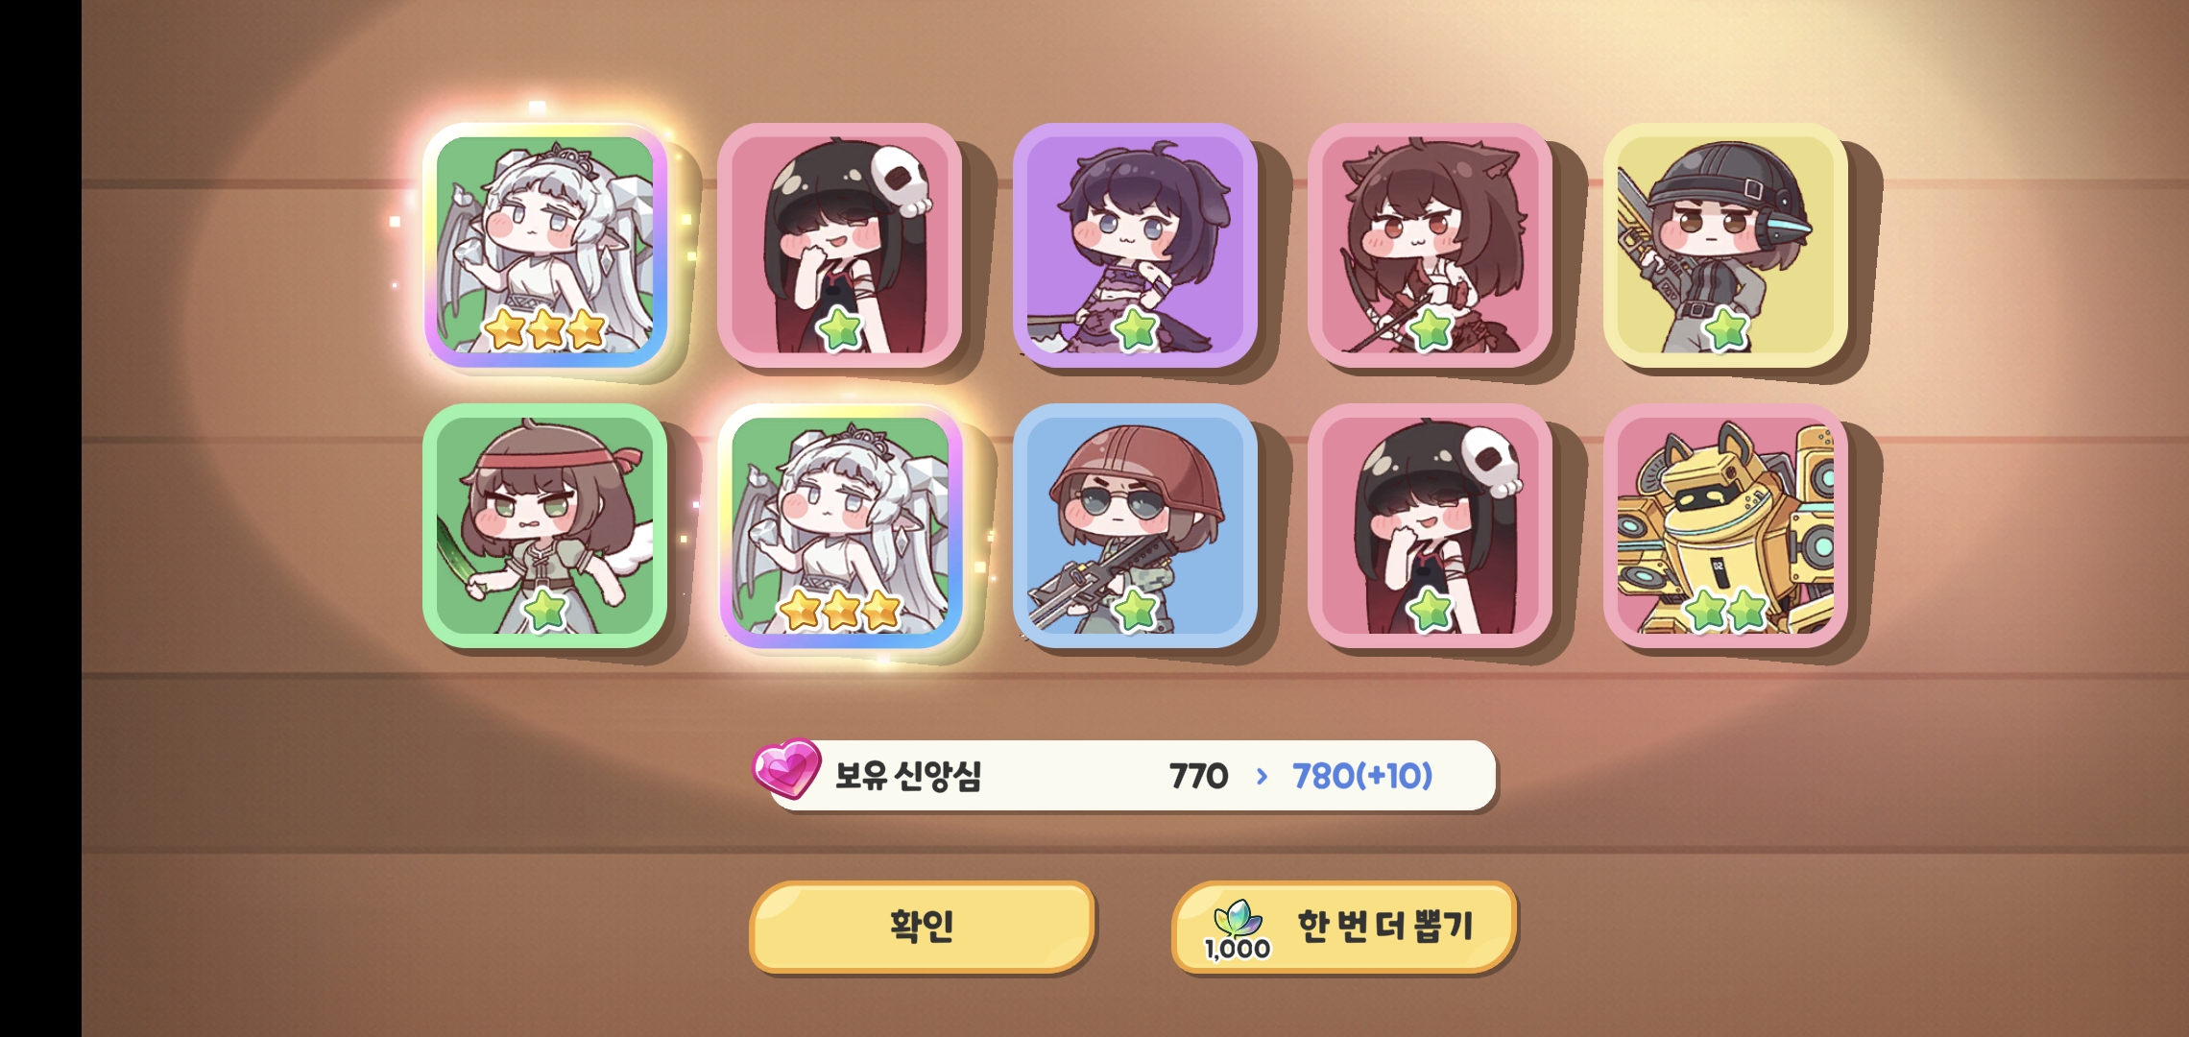Select the red-headband girl card on green
Screen dimensions: 2189x1037
pyautogui.click(x=545, y=525)
